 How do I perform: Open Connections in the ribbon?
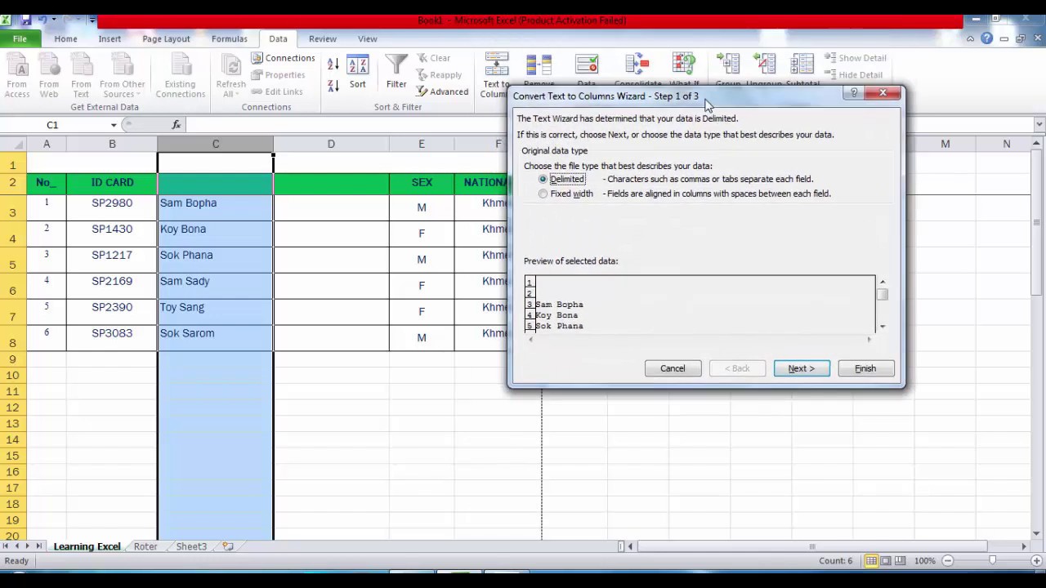[x=283, y=58]
